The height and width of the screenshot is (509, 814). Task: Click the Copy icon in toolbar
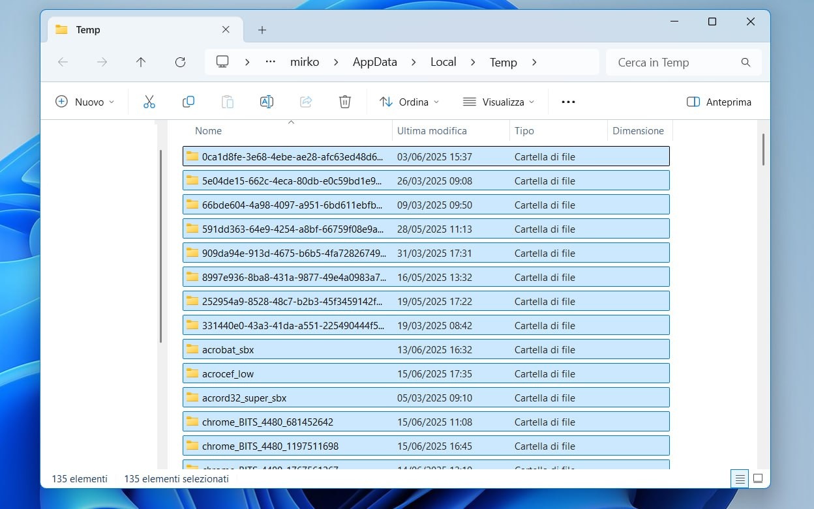tap(188, 102)
